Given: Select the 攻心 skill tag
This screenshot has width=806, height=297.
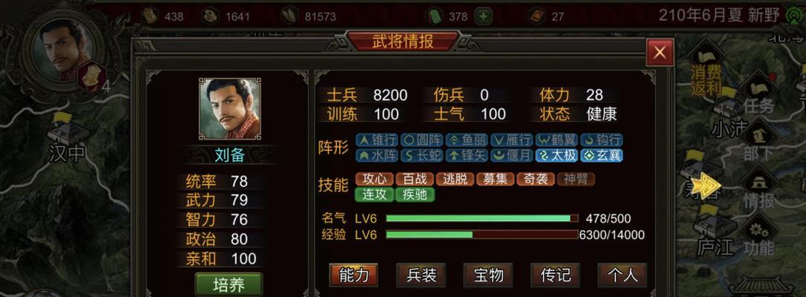Looking at the screenshot, I should point(374,178).
